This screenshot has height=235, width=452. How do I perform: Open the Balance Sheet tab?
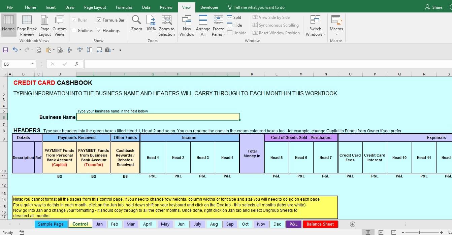coord(320,224)
